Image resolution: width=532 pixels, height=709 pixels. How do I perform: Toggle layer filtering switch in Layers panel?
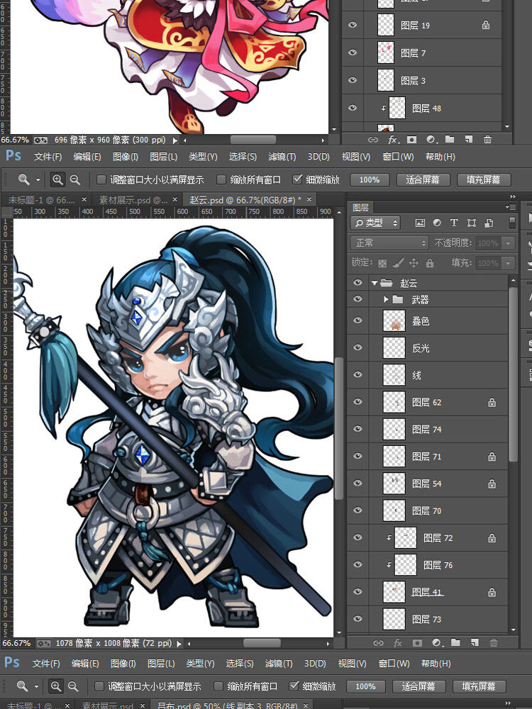point(511,222)
